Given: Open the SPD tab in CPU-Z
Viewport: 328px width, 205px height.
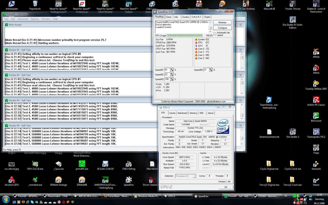Looking at the screenshot, I should click(201, 113).
